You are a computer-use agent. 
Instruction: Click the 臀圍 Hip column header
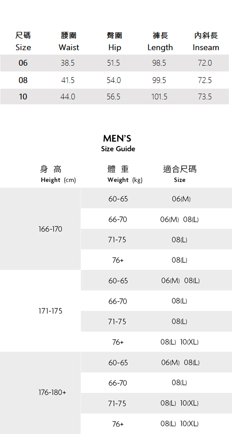[x=114, y=41]
